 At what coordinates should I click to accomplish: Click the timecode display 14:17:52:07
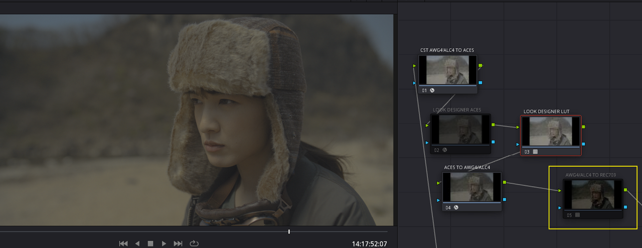[370, 244]
